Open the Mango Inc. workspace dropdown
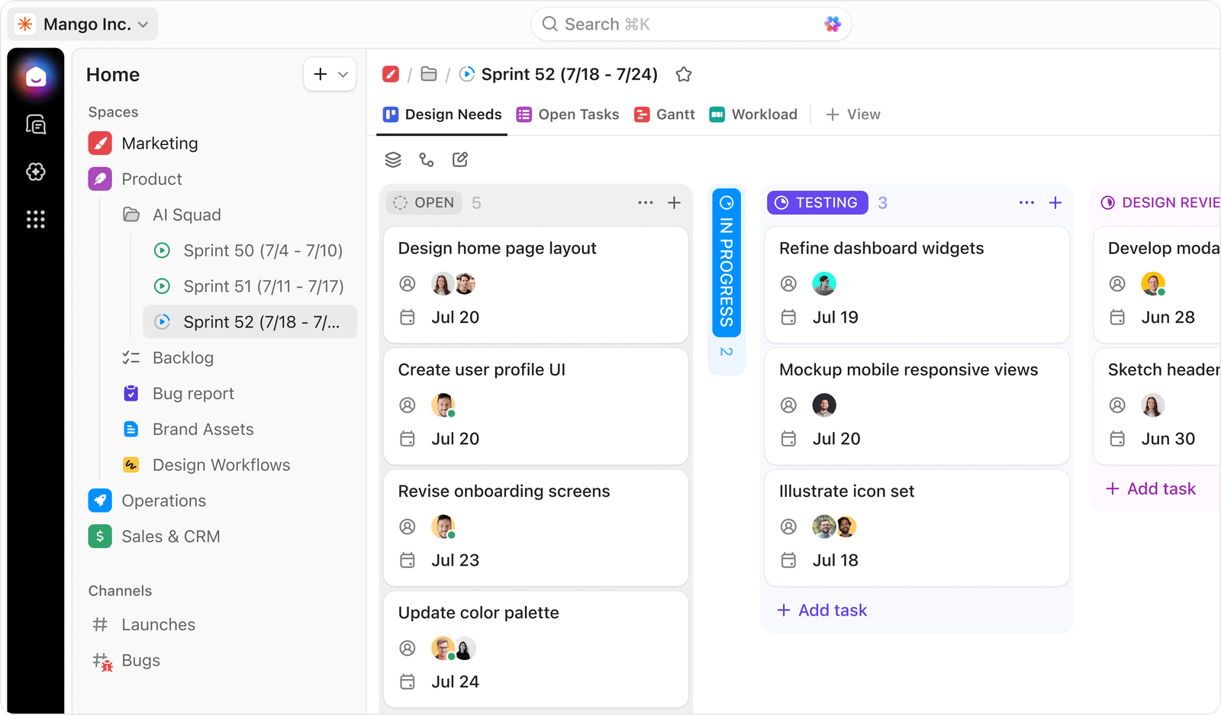Image resolution: width=1221 pixels, height=715 pixels. coord(83,24)
